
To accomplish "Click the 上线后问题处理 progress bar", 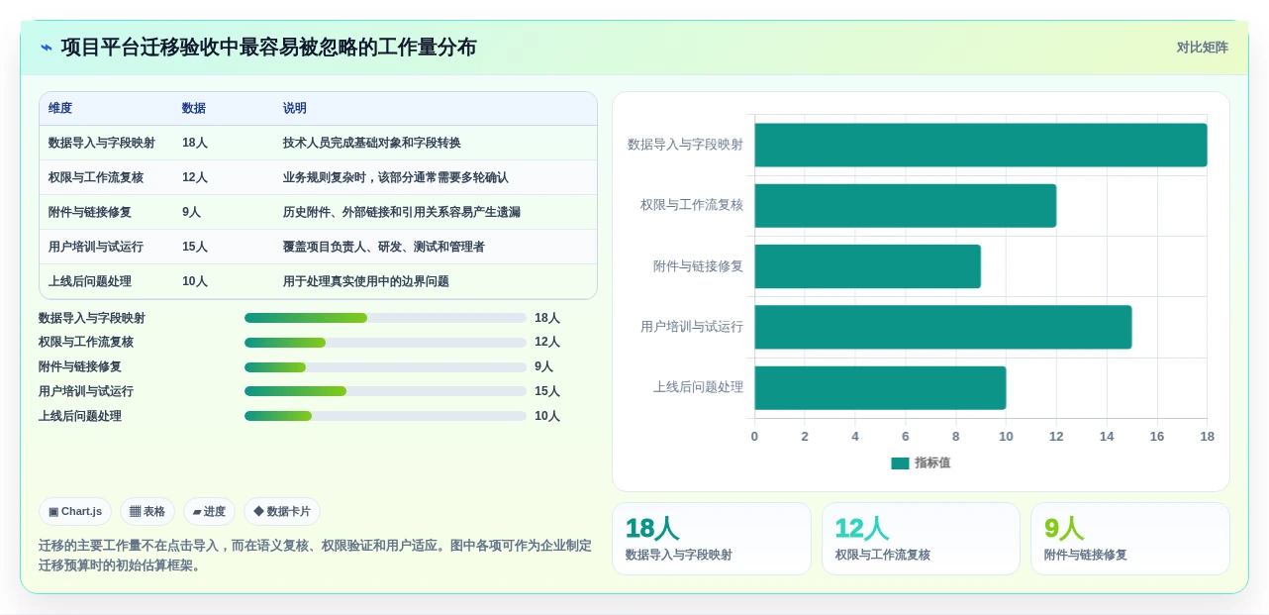I will [x=385, y=416].
